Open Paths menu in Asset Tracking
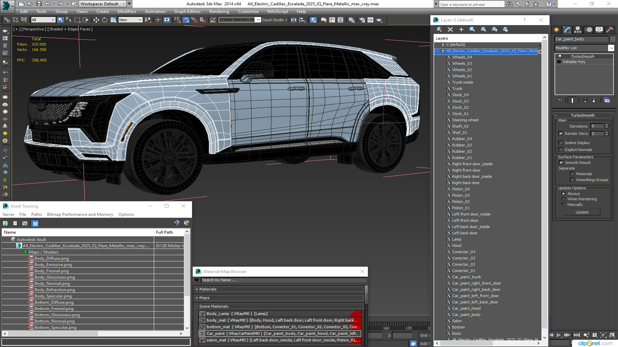Screen dimensions: 618x347 [x=36, y=215]
